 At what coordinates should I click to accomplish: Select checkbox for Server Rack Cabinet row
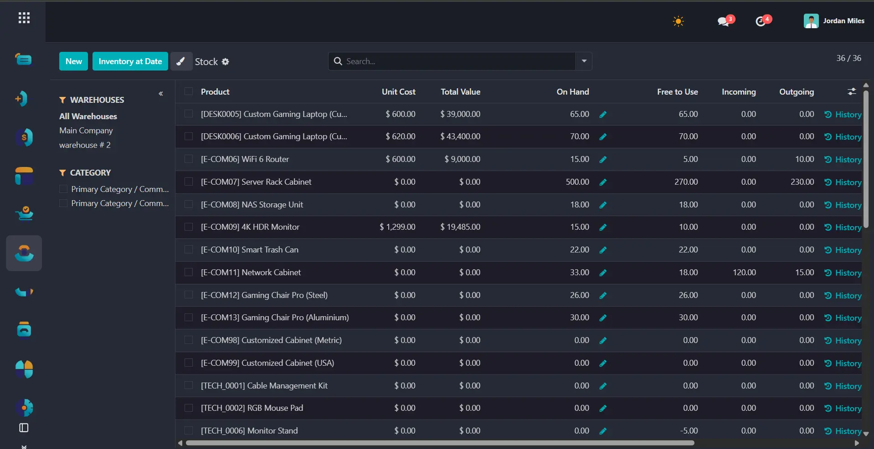coord(188,182)
